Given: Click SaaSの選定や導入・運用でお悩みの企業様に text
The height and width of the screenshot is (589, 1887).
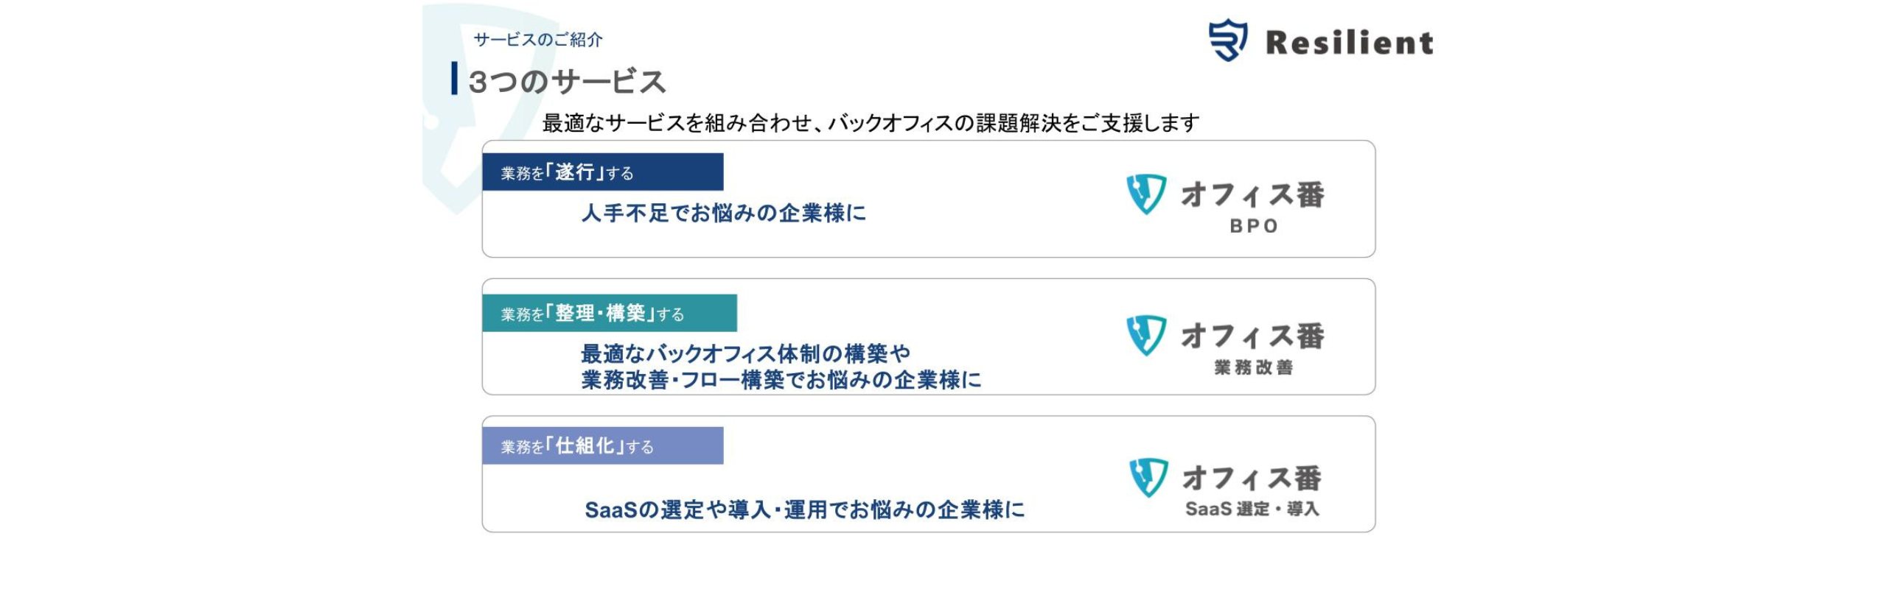Looking at the screenshot, I should pyautogui.click(x=804, y=509).
